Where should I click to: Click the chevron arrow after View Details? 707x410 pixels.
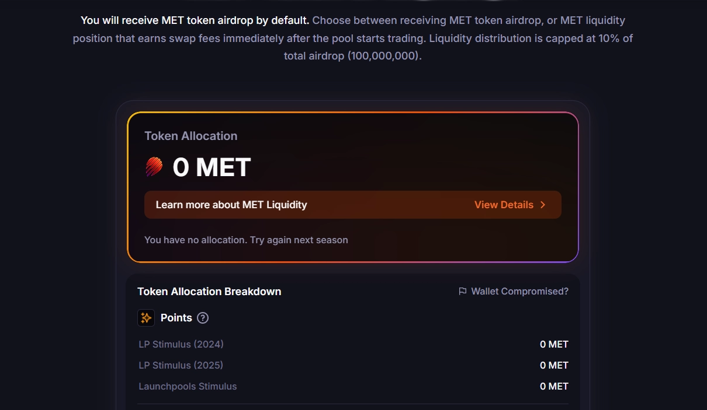pyautogui.click(x=543, y=205)
